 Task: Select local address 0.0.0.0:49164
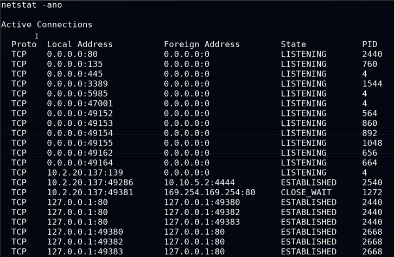[80, 163]
